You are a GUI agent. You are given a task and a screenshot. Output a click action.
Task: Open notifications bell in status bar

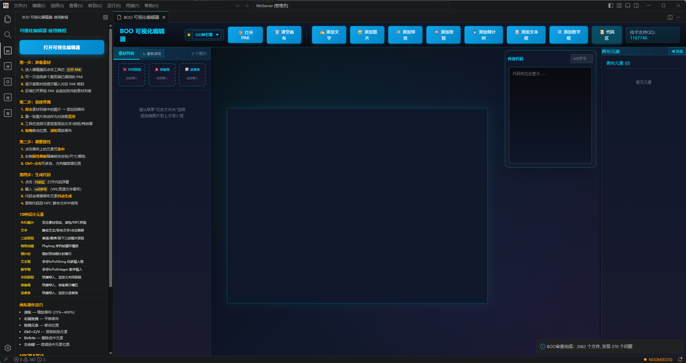680,359
